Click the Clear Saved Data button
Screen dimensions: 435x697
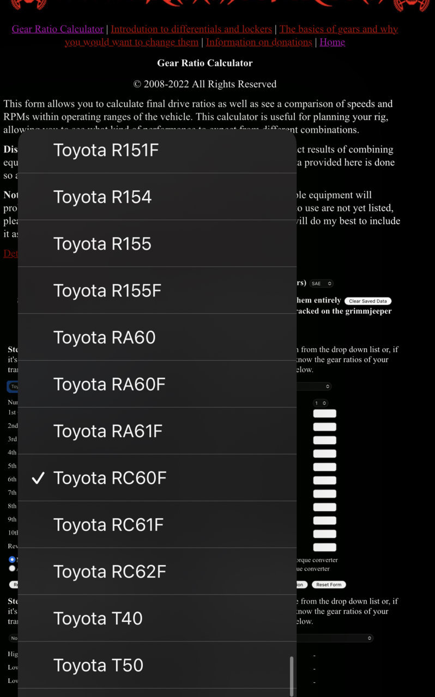[368, 301]
